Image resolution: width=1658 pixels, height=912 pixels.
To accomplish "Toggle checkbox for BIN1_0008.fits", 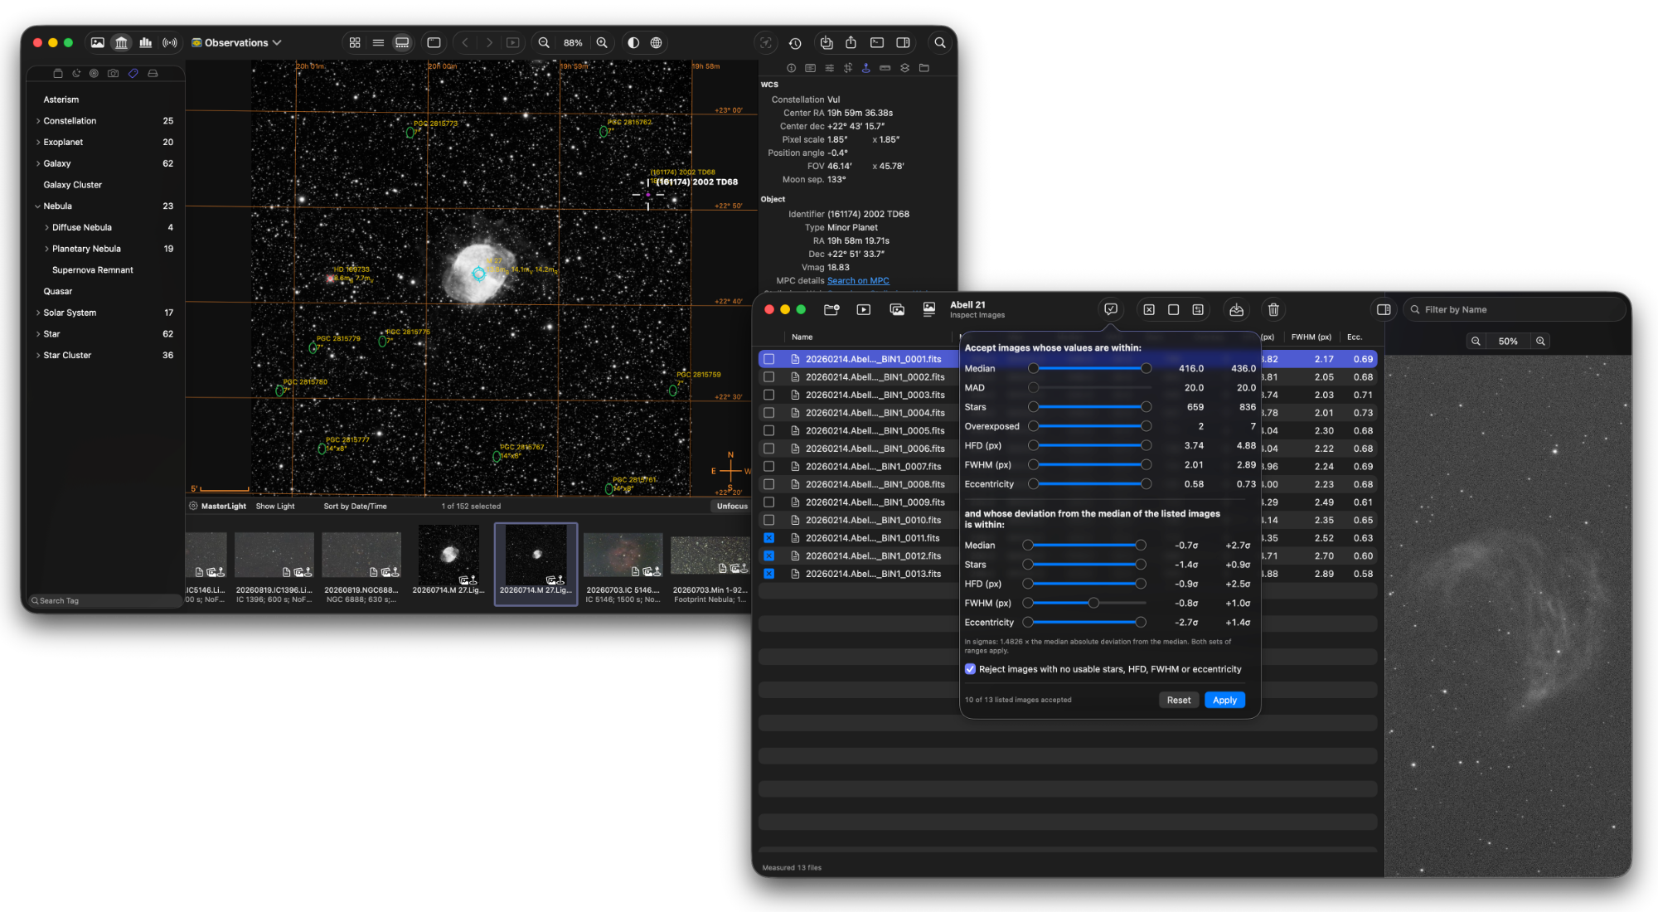I will [769, 484].
